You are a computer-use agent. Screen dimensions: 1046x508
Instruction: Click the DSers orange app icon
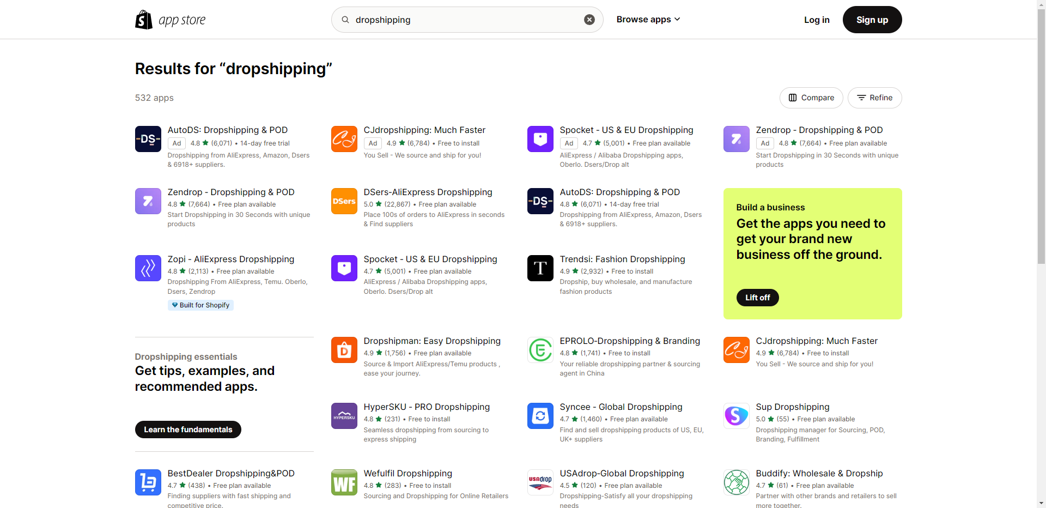click(x=344, y=201)
